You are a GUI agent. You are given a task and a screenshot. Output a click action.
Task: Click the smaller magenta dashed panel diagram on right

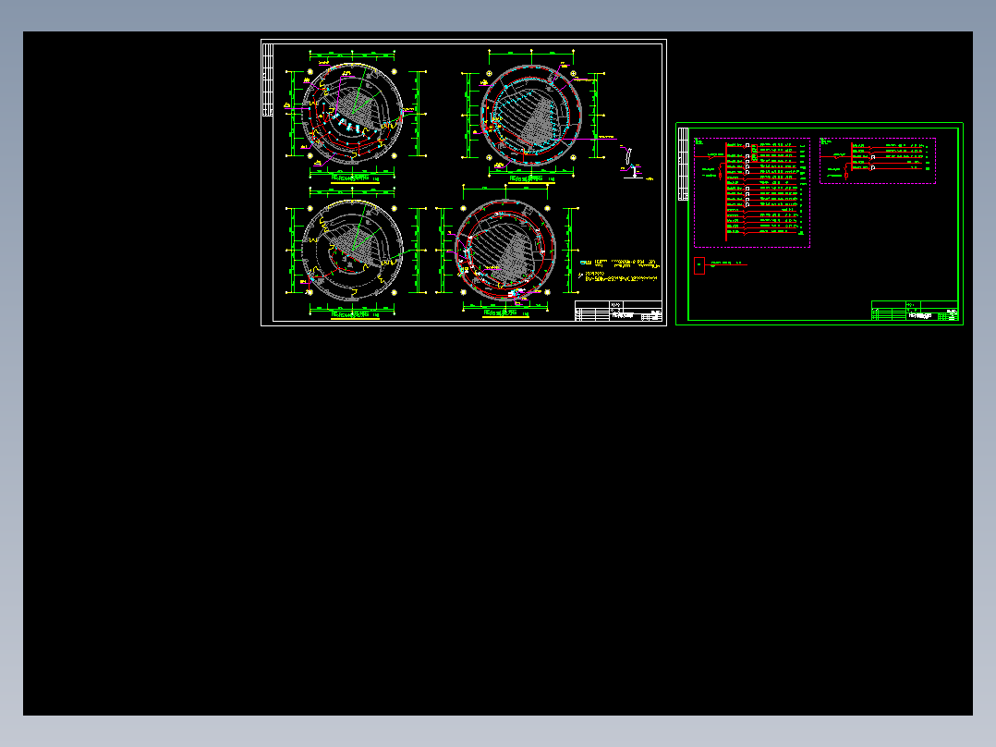pos(877,160)
